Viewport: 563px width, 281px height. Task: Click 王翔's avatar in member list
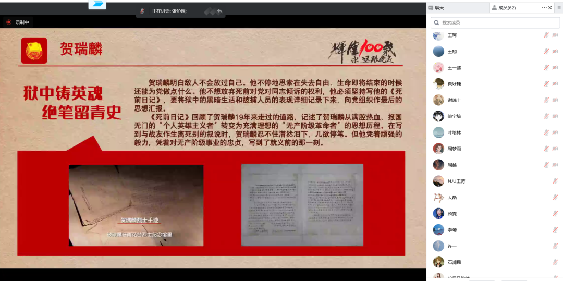pyautogui.click(x=438, y=52)
